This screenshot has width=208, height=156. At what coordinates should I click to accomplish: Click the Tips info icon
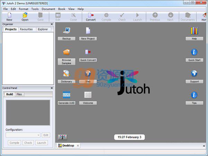point(194,95)
